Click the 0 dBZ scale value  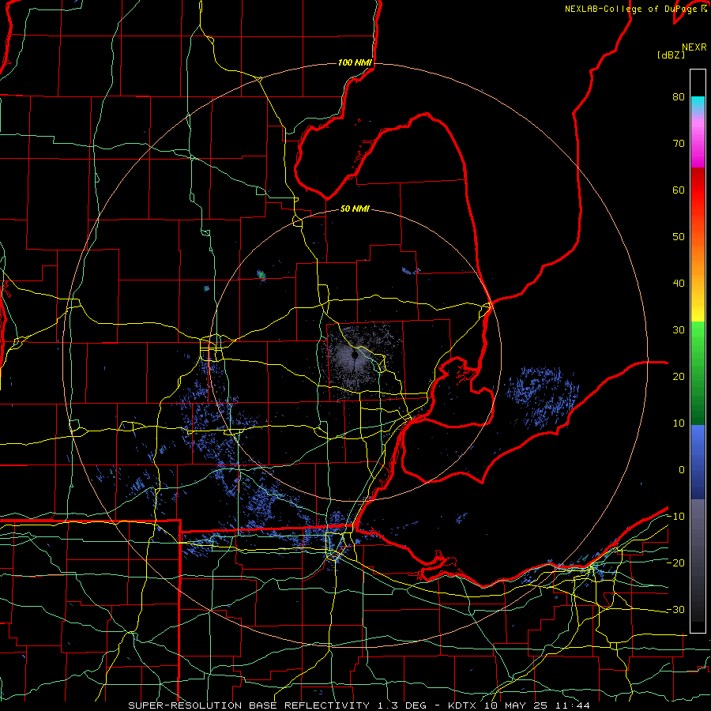682,470
